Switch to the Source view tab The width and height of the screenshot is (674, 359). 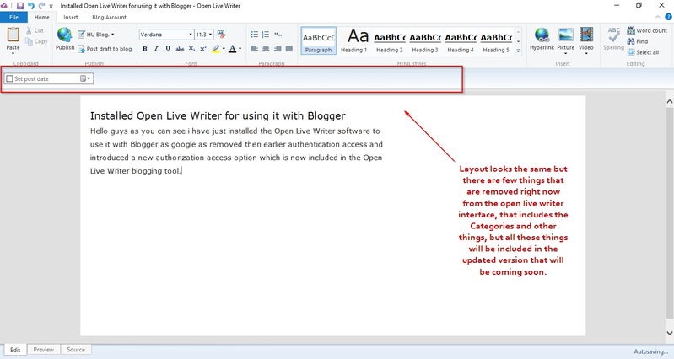[76, 350]
